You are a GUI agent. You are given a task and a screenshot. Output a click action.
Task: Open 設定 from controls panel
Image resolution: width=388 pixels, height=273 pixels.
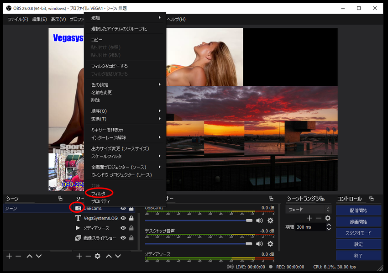click(x=358, y=244)
